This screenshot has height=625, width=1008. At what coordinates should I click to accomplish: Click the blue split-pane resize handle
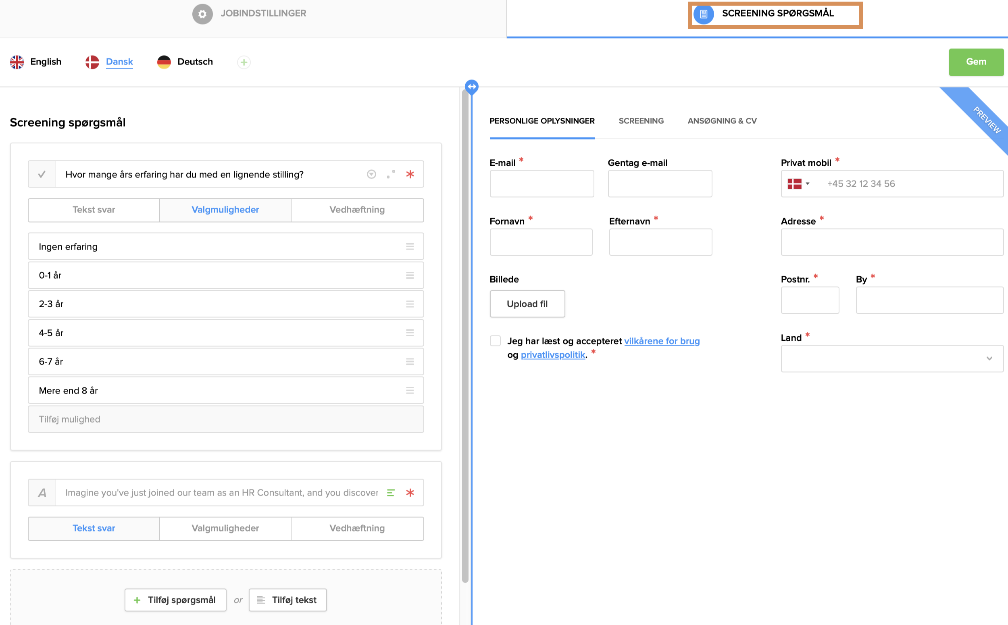pos(471,87)
